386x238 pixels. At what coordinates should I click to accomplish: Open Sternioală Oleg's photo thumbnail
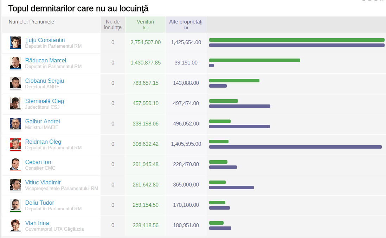pos(15,103)
